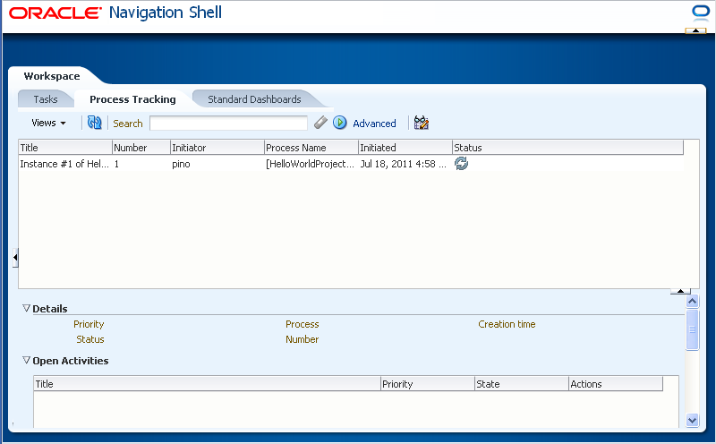Click the 'Jul 18, 2011 4:58' initiated cell
Viewport: 716px width, 444px height.
coord(404,164)
